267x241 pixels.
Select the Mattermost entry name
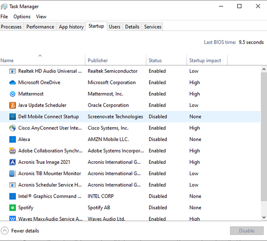[x=31, y=94]
